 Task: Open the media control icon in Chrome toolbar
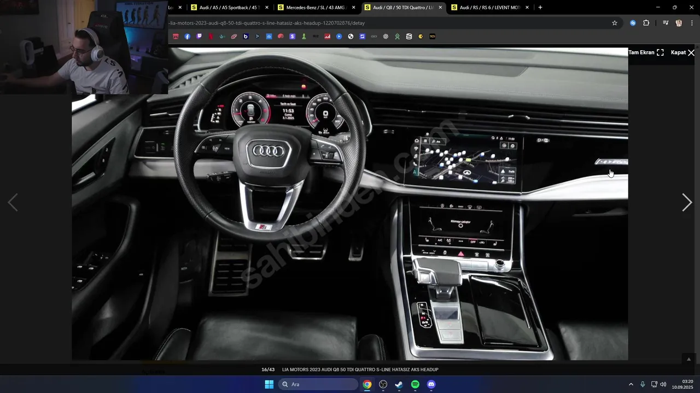pos(666,23)
